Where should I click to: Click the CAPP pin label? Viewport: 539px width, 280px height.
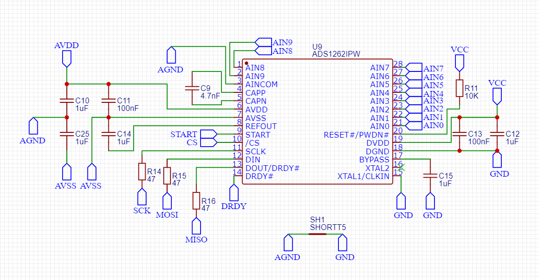(x=255, y=93)
